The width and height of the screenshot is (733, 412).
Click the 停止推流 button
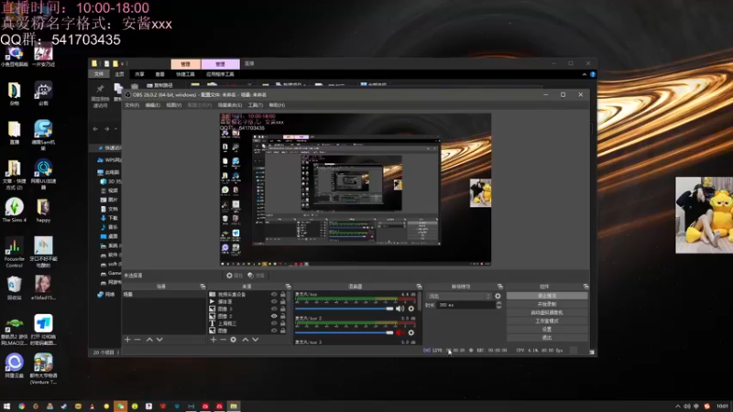coord(547,296)
